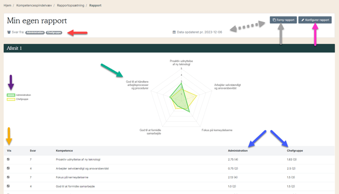
Task: Uncheck God til at formidle samarbejde row
Action: click(8, 186)
